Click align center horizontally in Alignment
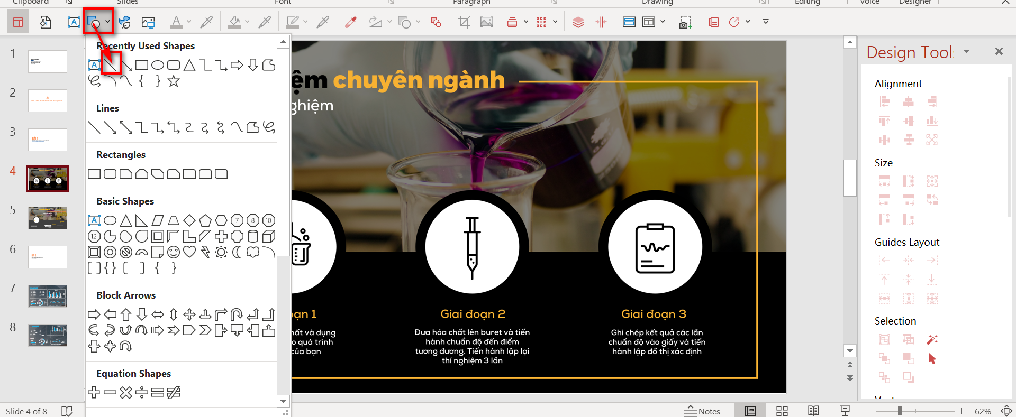This screenshot has width=1016, height=417. point(908,101)
